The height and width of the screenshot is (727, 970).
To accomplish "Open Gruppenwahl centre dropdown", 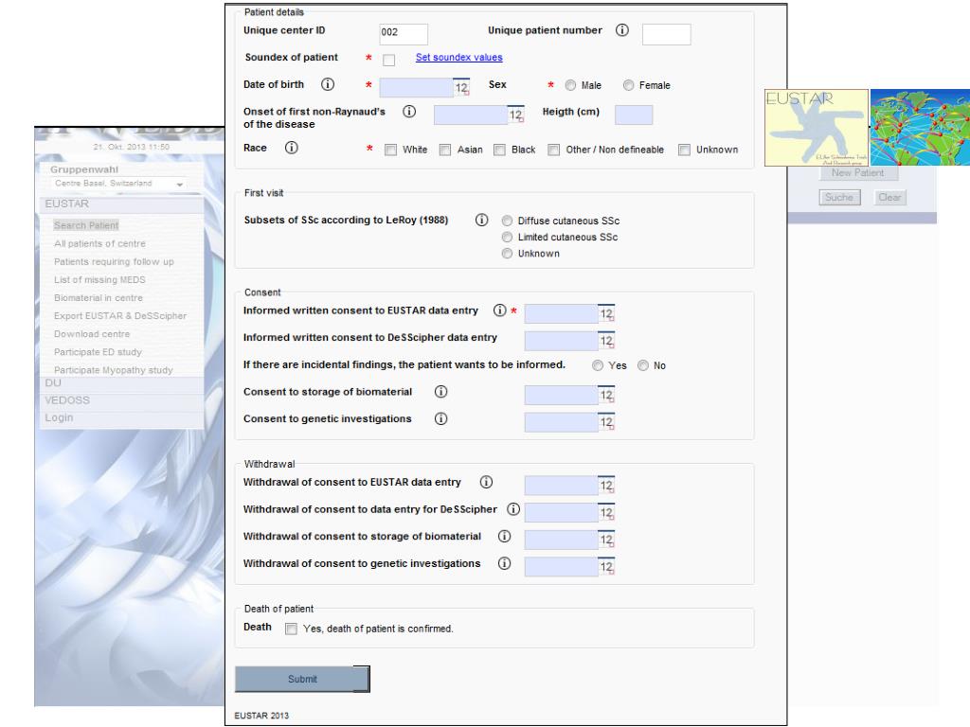I will [117, 184].
